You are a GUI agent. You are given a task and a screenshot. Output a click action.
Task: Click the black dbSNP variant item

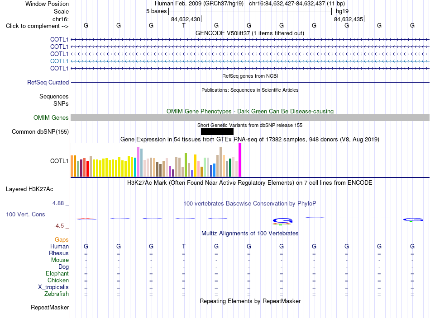tap(217, 131)
